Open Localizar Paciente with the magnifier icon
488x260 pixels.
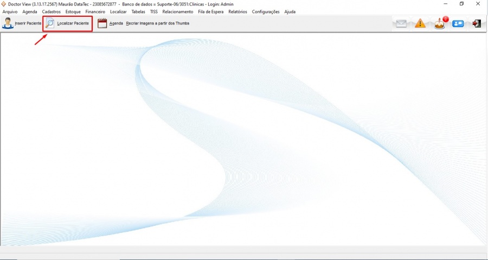tap(50, 23)
